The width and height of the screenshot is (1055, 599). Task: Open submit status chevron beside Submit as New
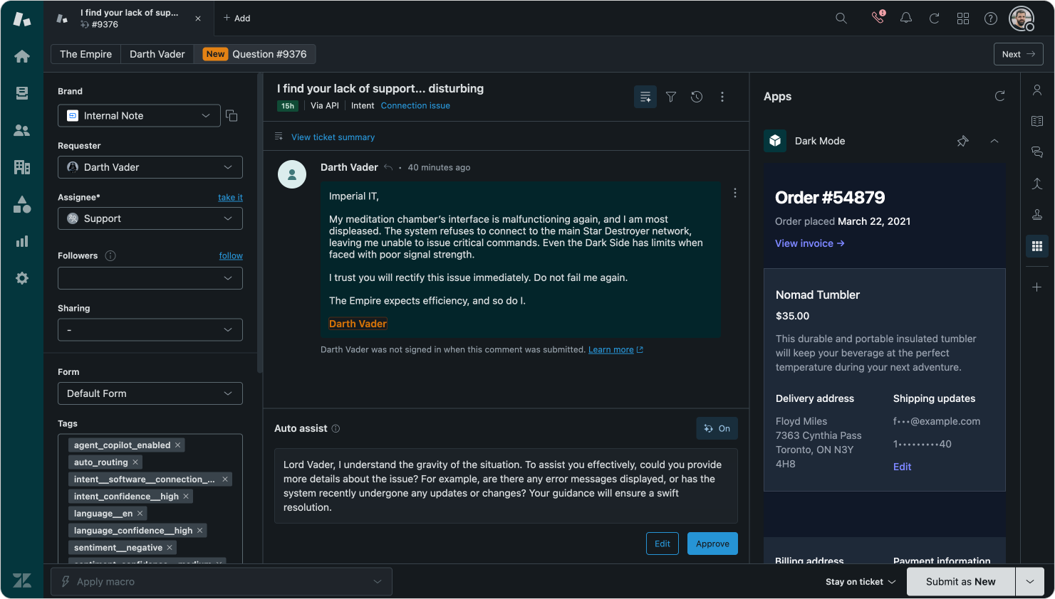(x=1030, y=582)
